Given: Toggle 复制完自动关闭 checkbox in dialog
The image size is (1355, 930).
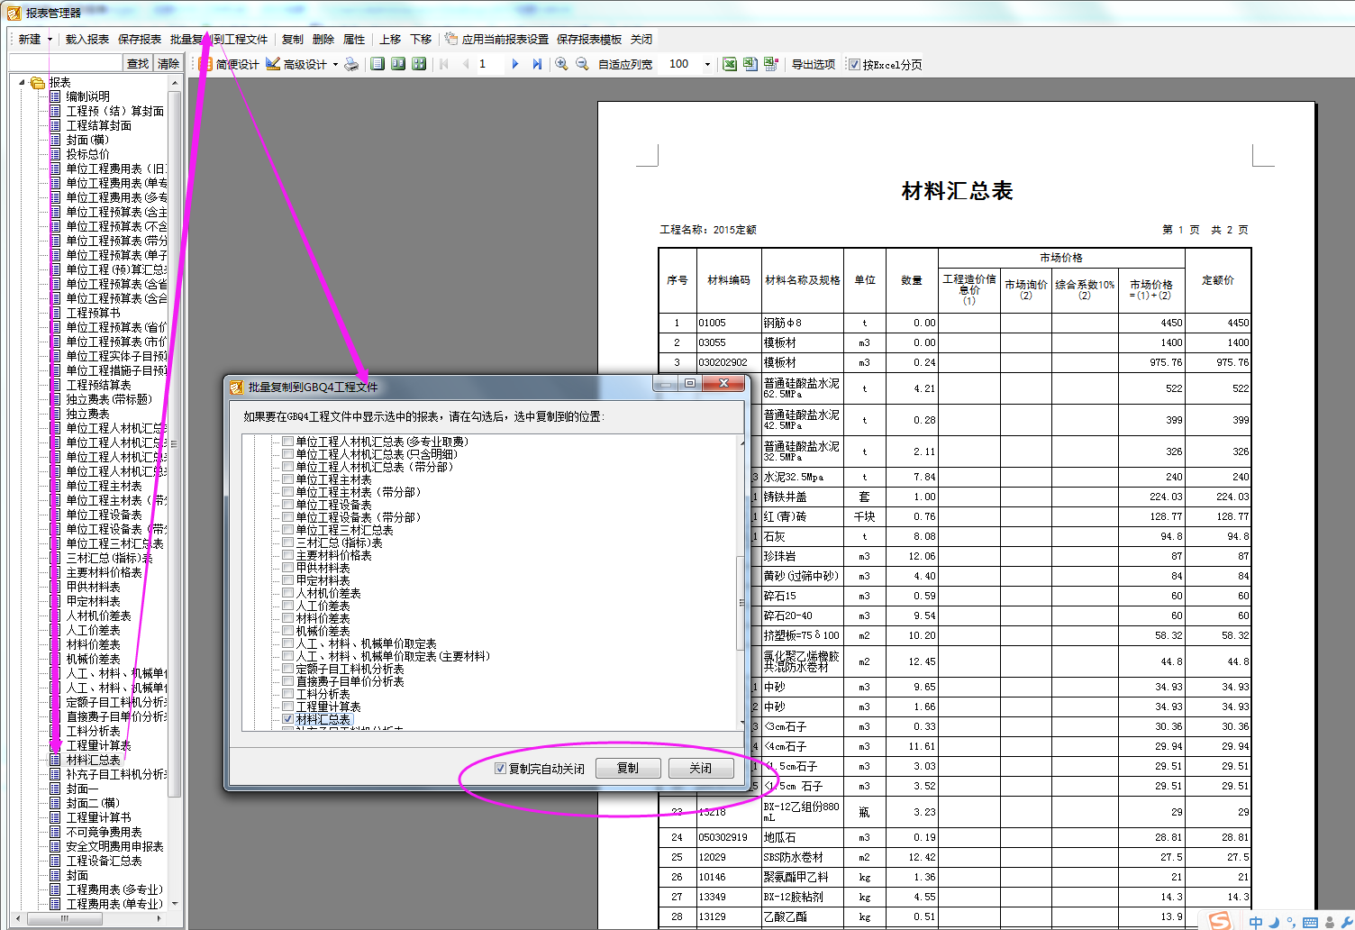Looking at the screenshot, I should 501,769.
